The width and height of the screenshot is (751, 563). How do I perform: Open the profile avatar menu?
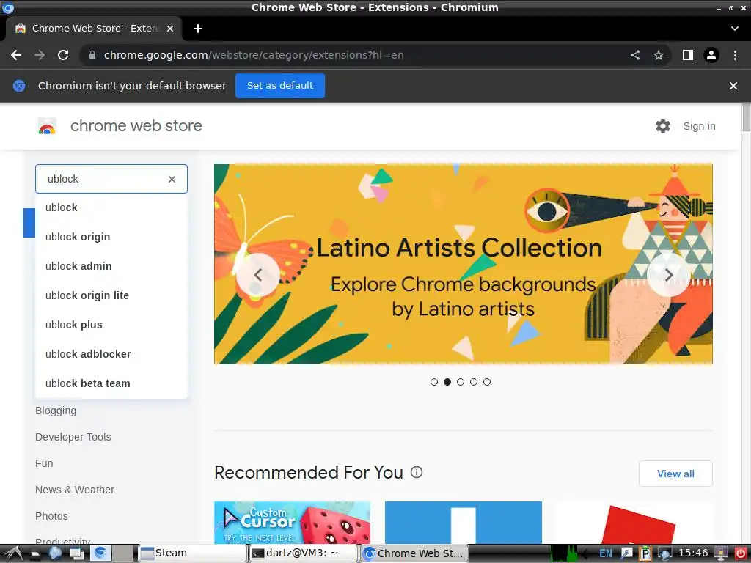[x=711, y=55]
